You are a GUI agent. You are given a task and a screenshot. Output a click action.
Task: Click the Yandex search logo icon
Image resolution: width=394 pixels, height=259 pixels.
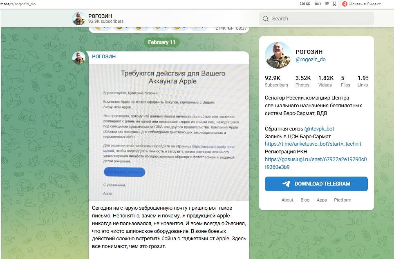click(345, 4)
